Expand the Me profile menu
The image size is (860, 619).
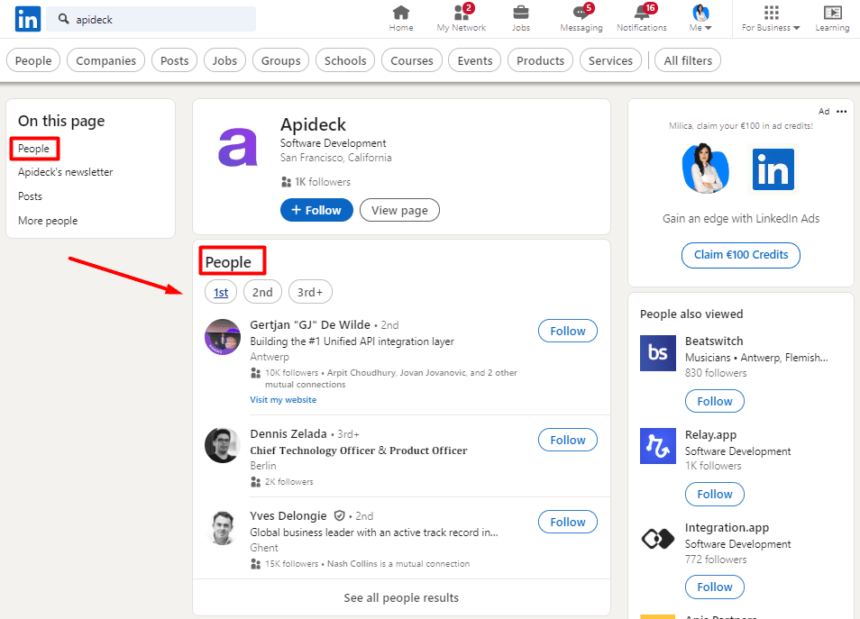700,19
